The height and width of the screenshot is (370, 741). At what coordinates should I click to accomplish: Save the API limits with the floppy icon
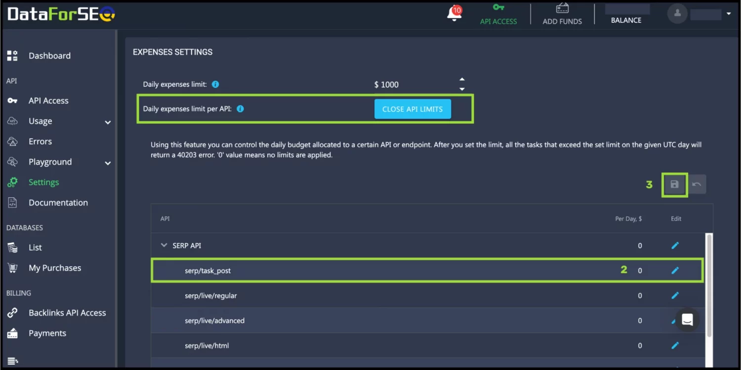click(x=674, y=185)
